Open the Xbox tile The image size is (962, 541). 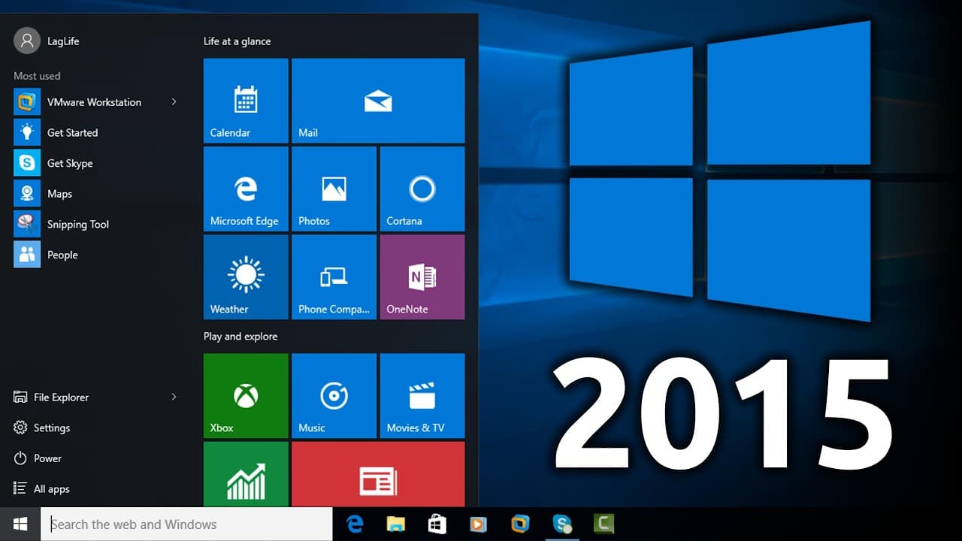click(246, 396)
